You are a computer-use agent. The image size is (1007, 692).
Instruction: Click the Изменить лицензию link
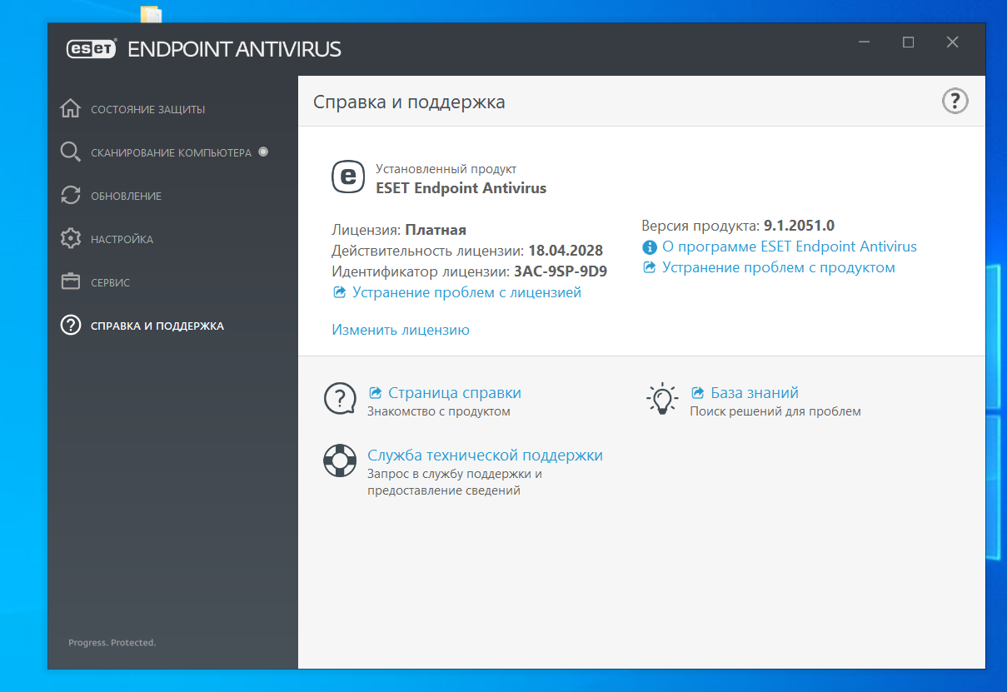click(401, 330)
